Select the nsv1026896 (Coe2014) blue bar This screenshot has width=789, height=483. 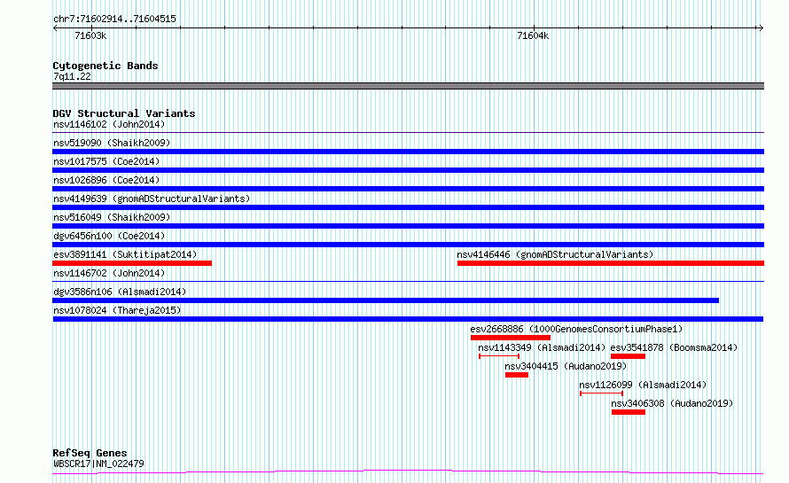click(408, 189)
